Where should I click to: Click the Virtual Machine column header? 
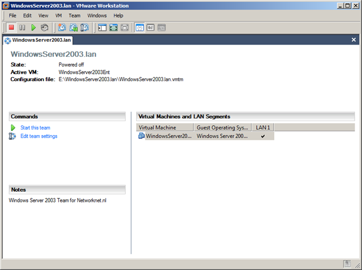pos(165,127)
